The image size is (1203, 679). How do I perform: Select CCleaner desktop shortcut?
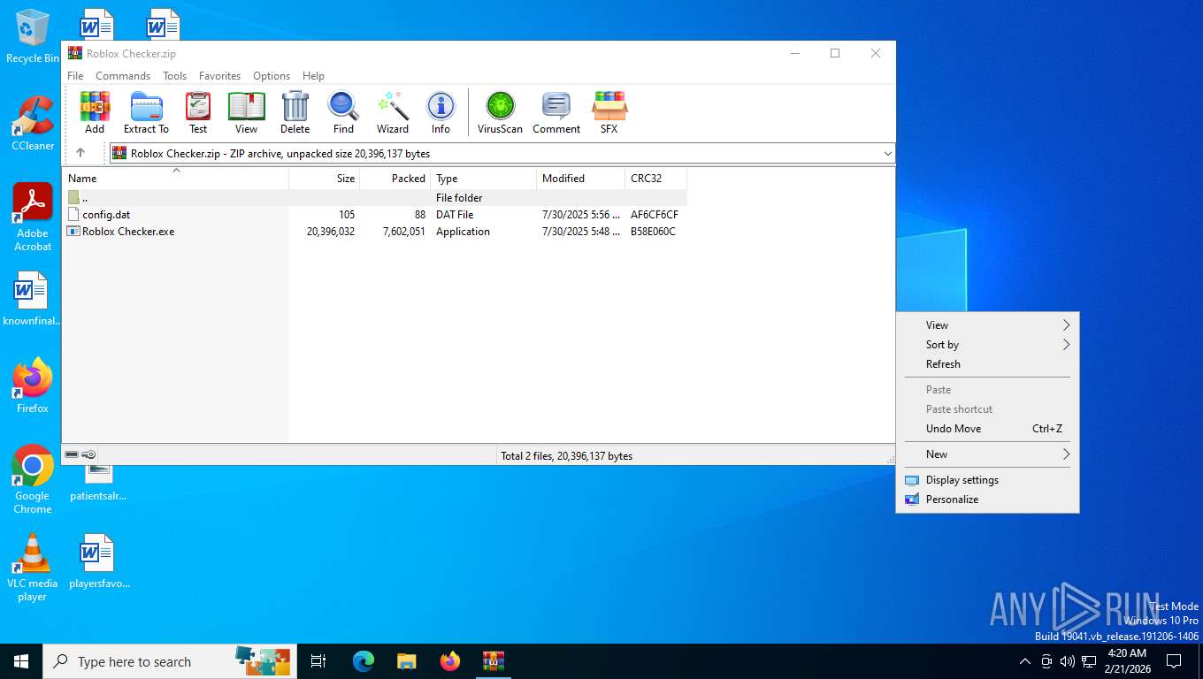point(33,124)
